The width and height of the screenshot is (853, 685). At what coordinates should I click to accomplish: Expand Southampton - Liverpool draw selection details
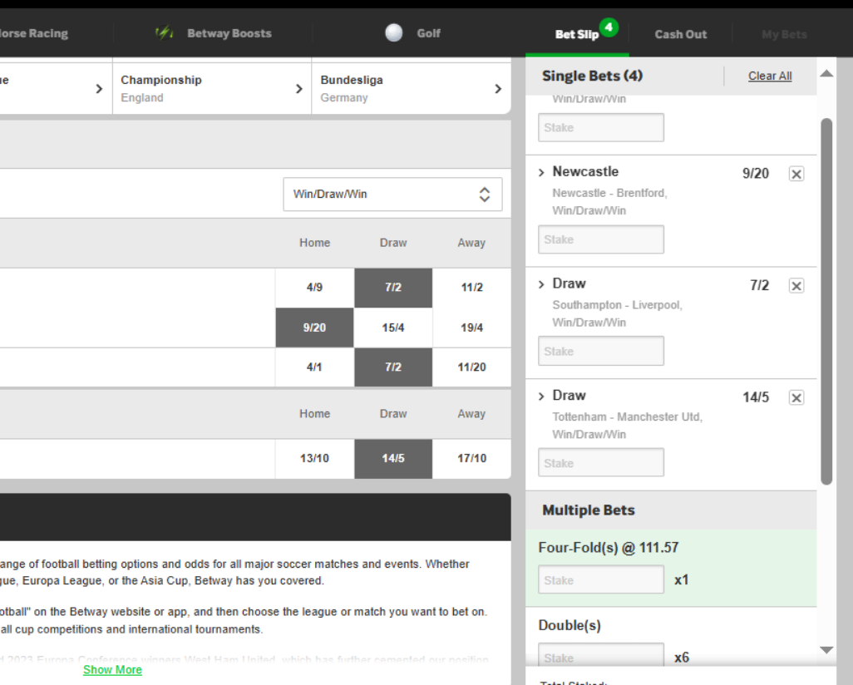(541, 284)
